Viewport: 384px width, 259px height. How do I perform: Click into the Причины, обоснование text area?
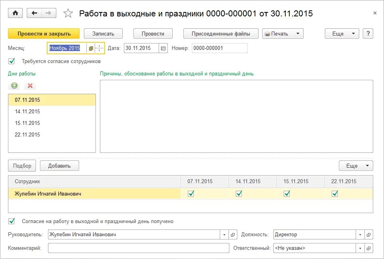pyautogui.click(x=236, y=116)
